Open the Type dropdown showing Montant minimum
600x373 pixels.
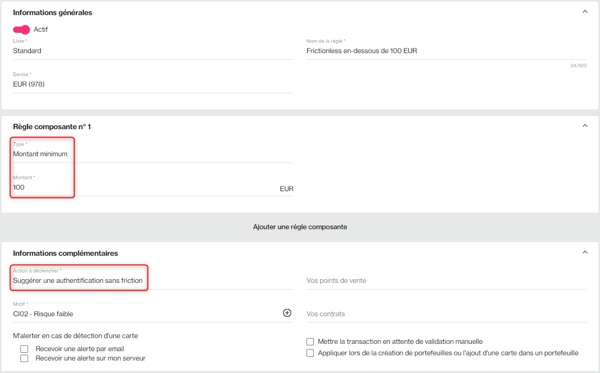pos(152,154)
